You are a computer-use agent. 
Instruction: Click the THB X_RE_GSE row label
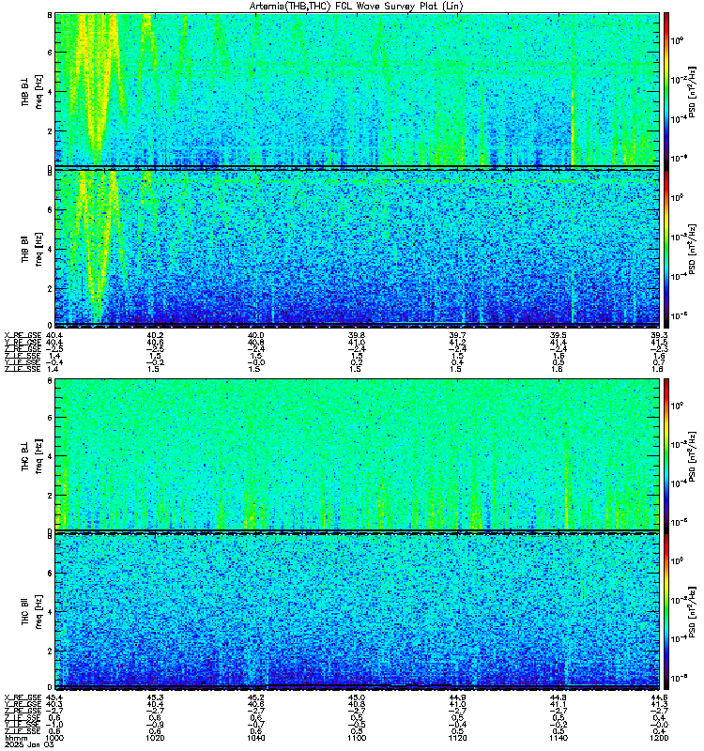pos(23,336)
